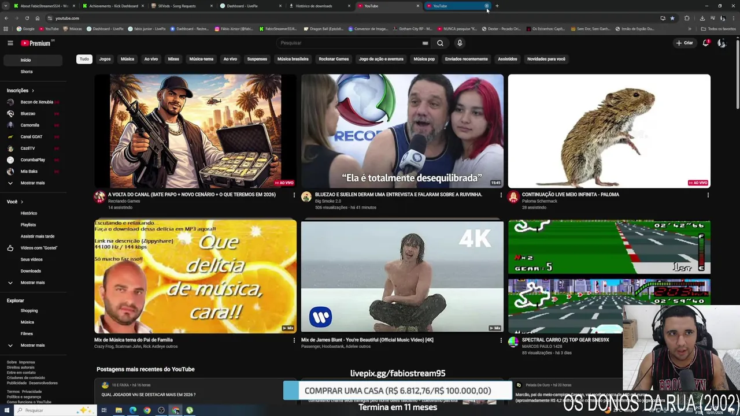Screen dimensions: 740x416
Task: Open Microsoft Edge from the taskbar
Action: click(133, 410)
